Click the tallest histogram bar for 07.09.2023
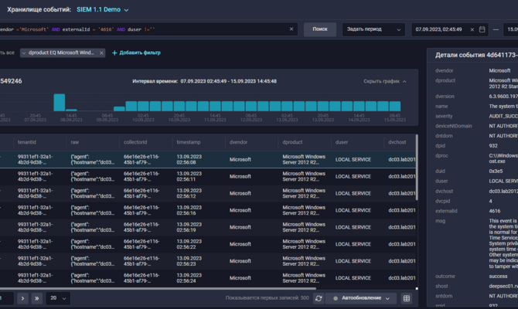 [x=59, y=102]
